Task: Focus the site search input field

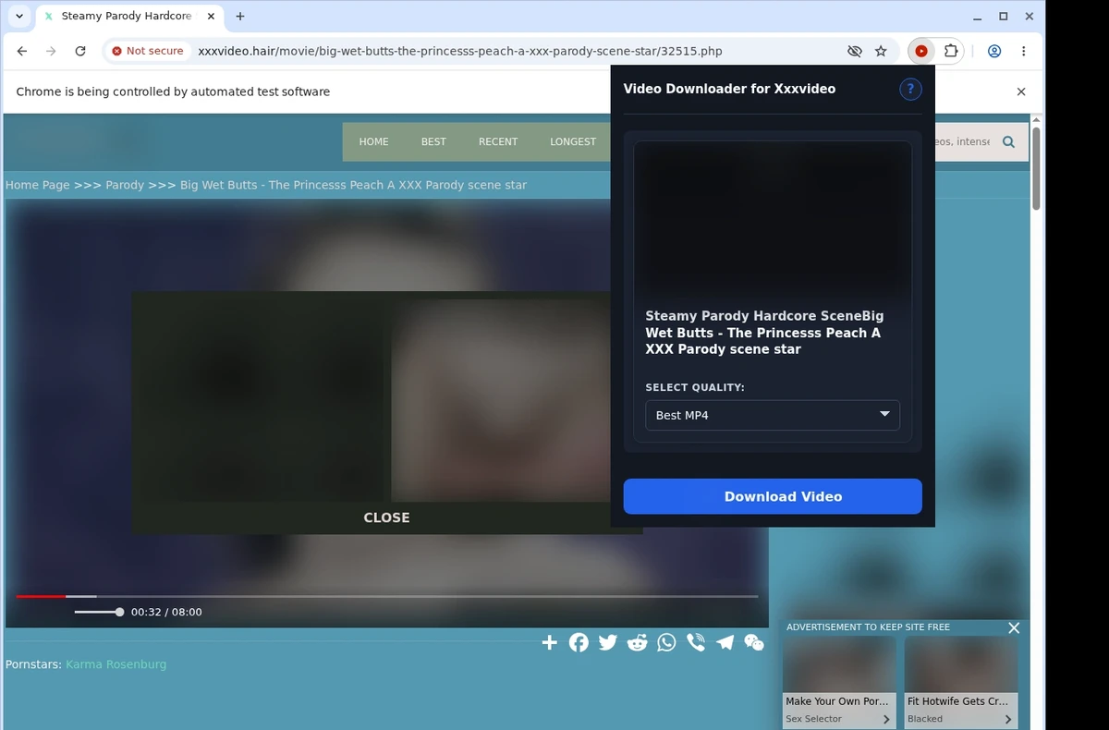Action: [961, 141]
